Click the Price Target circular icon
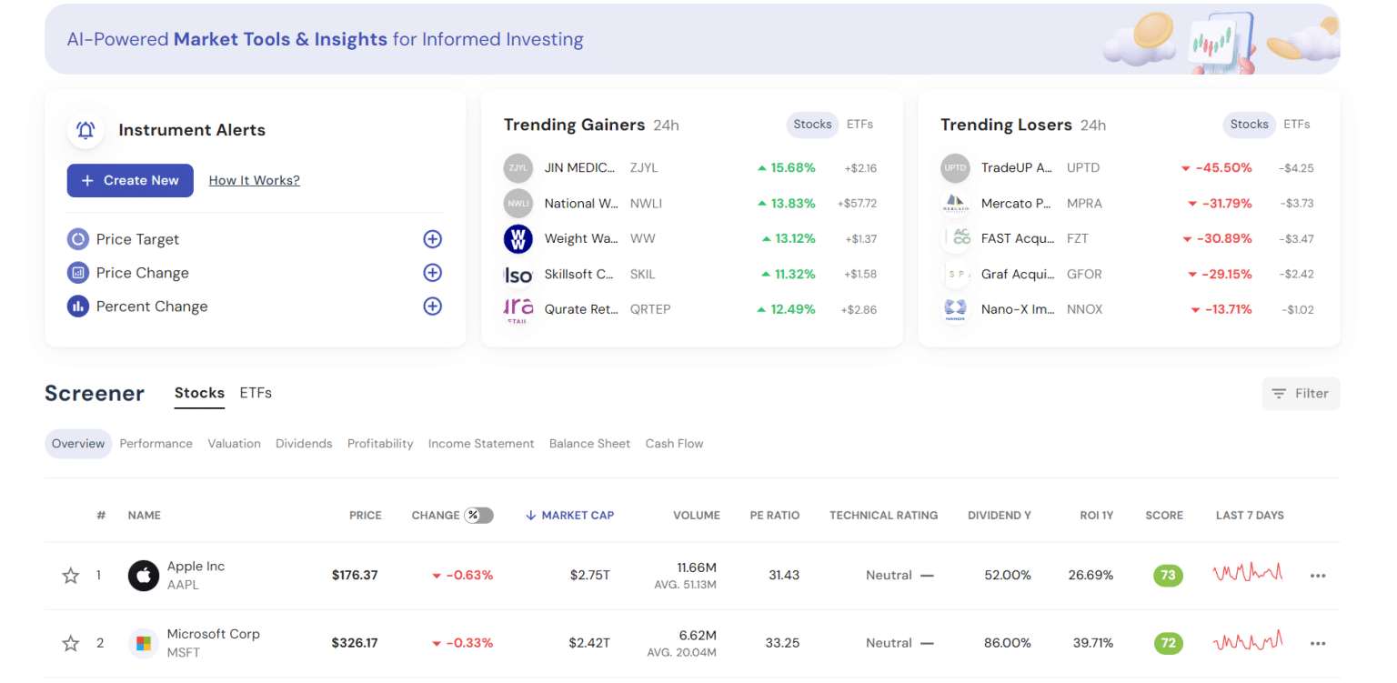The width and height of the screenshot is (1397, 683). pyautogui.click(x=78, y=239)
